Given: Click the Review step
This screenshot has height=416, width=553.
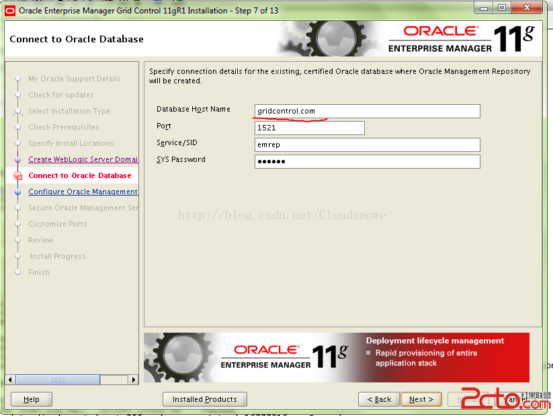Looking at the screenshot, I should pos(40,240).
